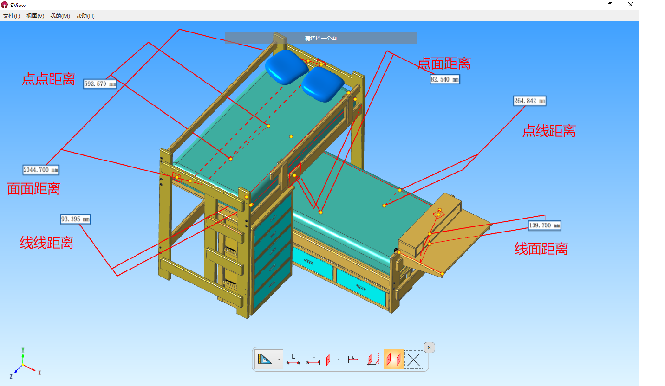Viewport: 665px width, 386px height.
Task: Open the 视图(V) menu
Action: pos(35,16)
